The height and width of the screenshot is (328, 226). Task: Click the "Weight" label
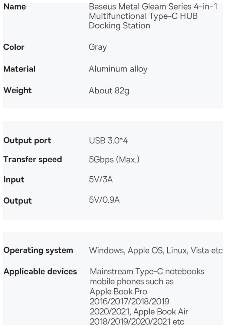17,91
